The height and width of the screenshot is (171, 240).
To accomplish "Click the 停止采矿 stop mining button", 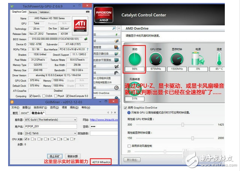I will click(x=55, y=156).
